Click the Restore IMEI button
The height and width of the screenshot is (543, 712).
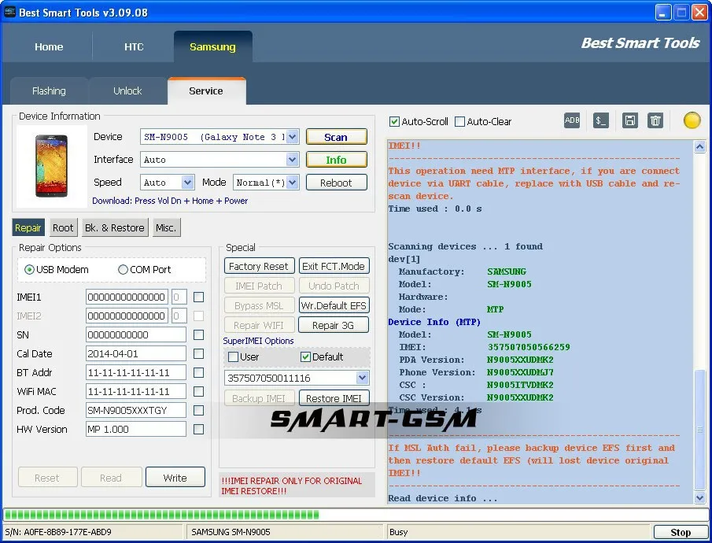coord(334,398)
